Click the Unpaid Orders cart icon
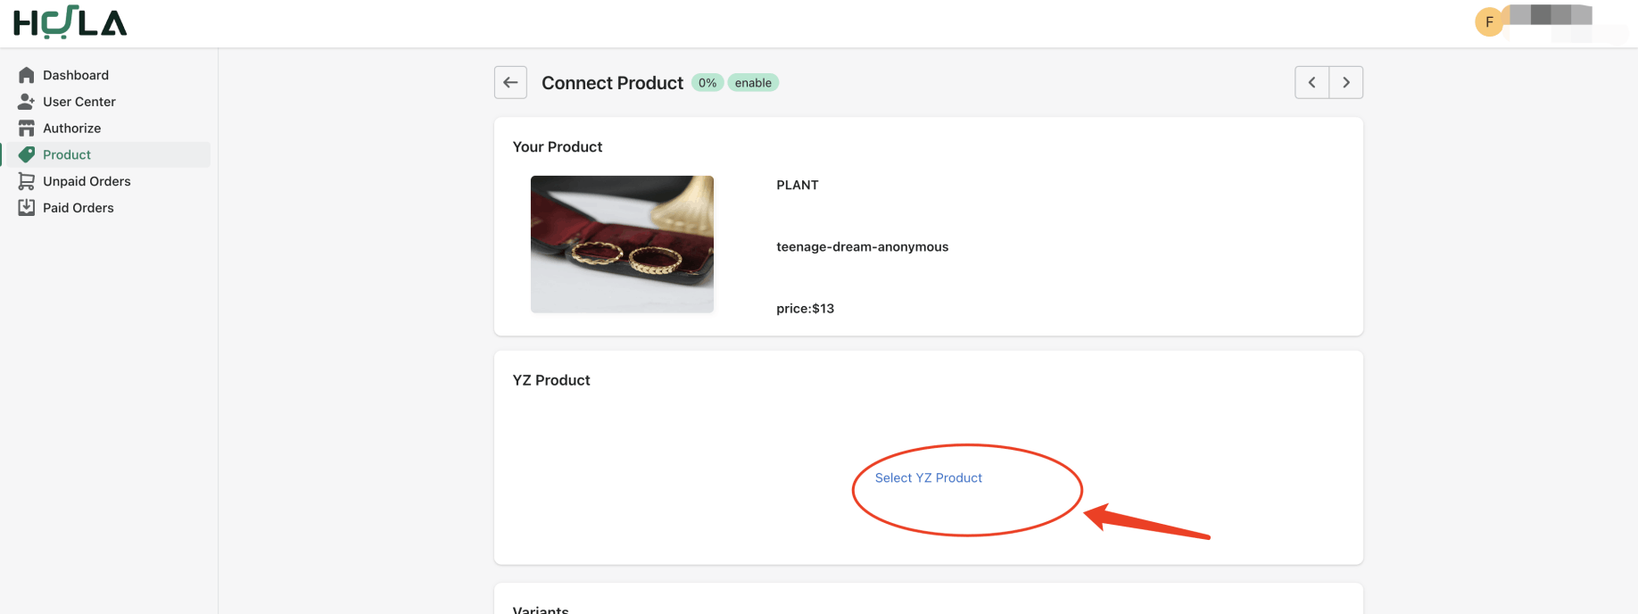Image resolution: width=1638 pixels, height=614 pixels. [27, 181]
